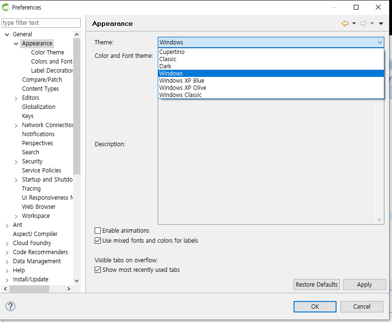Open Content Types preferences
The width and height of the screenshot is (392, 322).
tap(40, 89)
